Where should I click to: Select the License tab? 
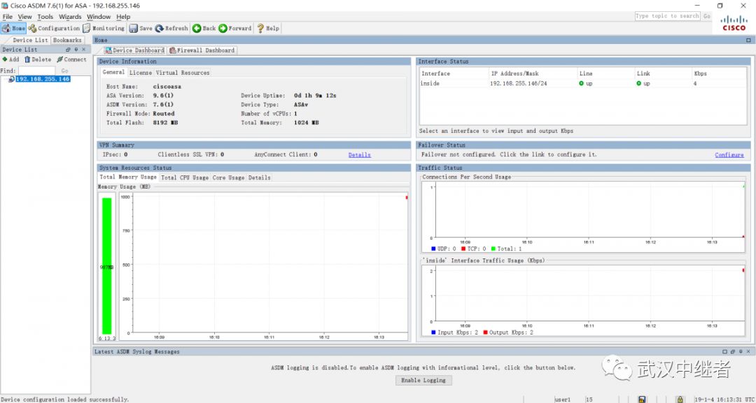(140, 73)
